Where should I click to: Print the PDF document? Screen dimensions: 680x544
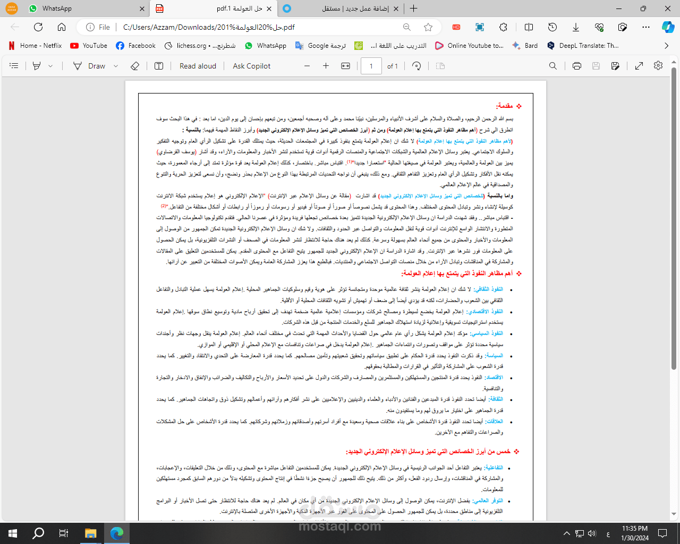coord(577,66)
